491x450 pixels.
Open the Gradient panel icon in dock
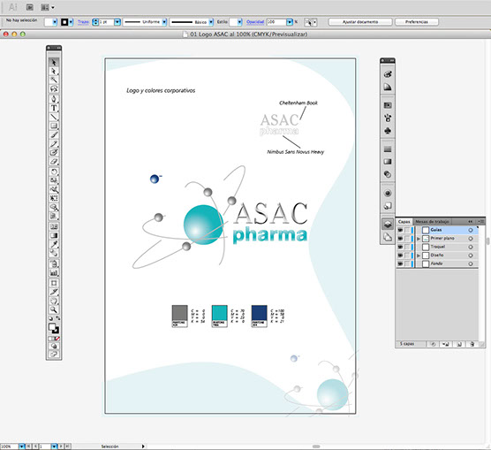[388, 162]
